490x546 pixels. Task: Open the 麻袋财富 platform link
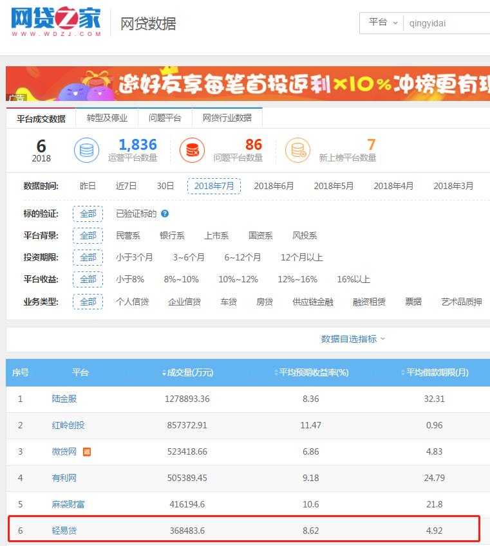coord(68,505)
